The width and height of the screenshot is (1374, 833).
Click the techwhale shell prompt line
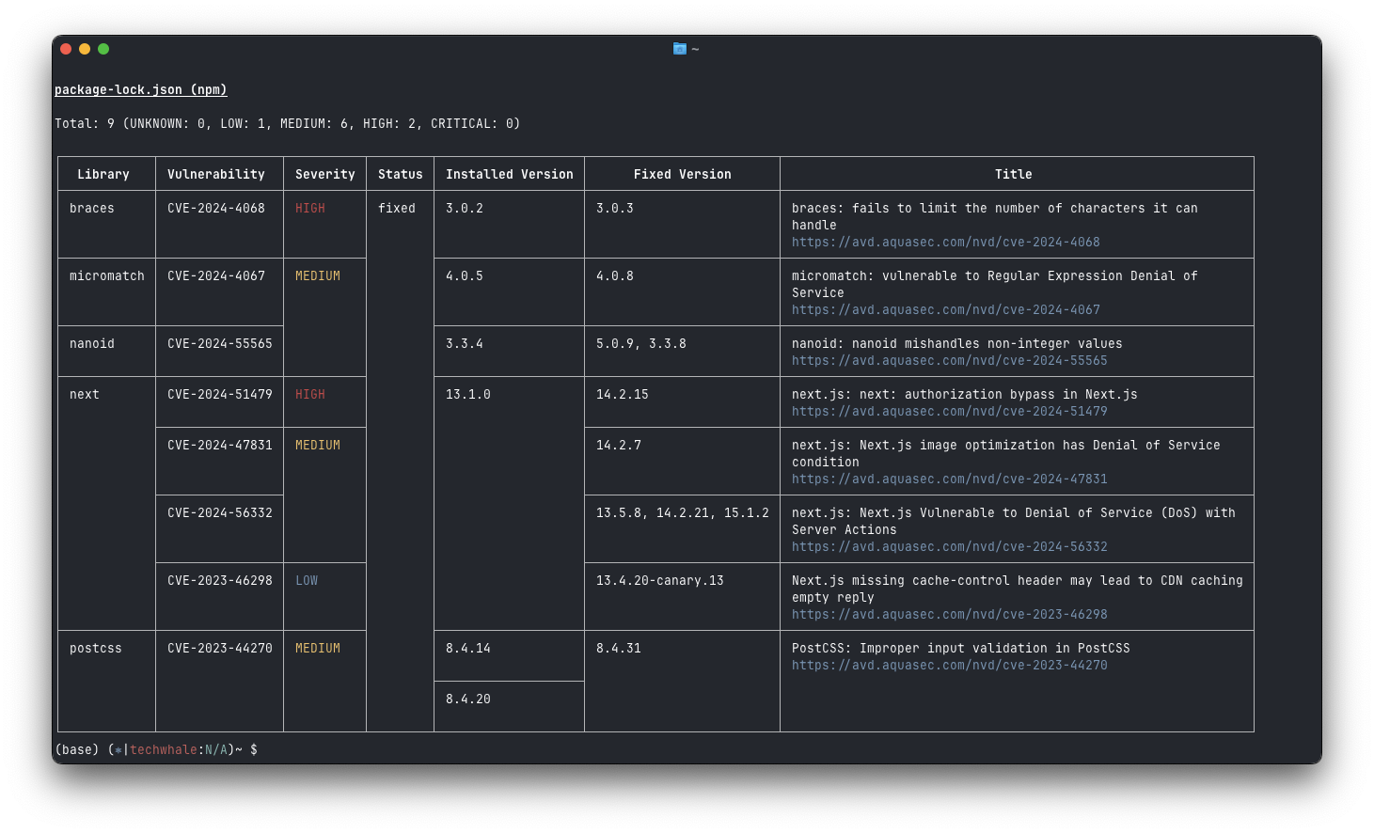point(156,750)
